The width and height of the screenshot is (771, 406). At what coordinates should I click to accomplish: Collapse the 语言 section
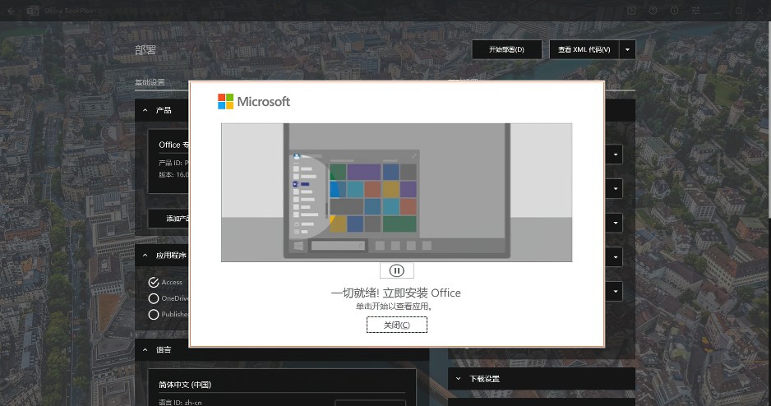pos(145,350)
